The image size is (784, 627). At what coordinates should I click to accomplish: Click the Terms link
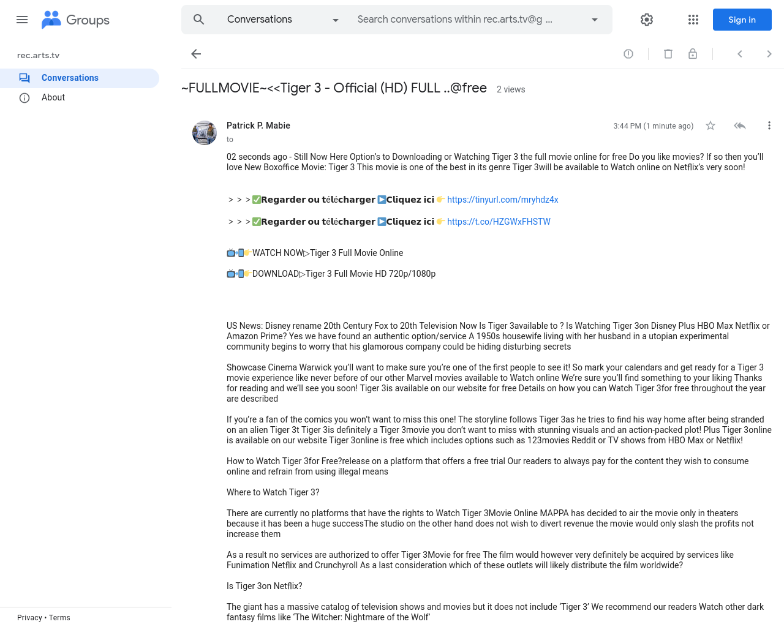tap(59, 618)
